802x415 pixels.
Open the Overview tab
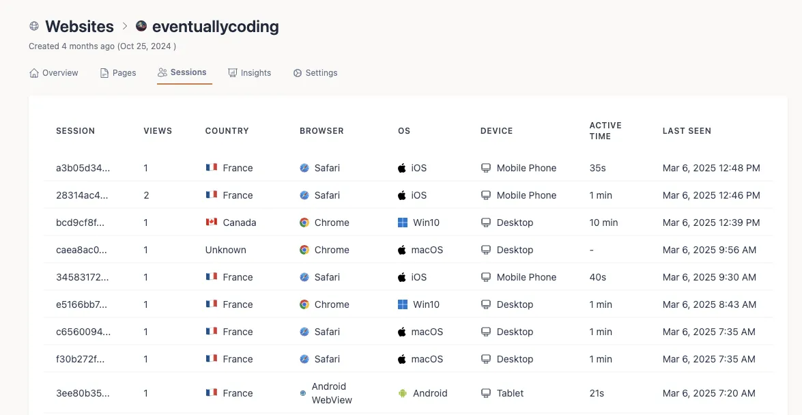click(54, 73)
